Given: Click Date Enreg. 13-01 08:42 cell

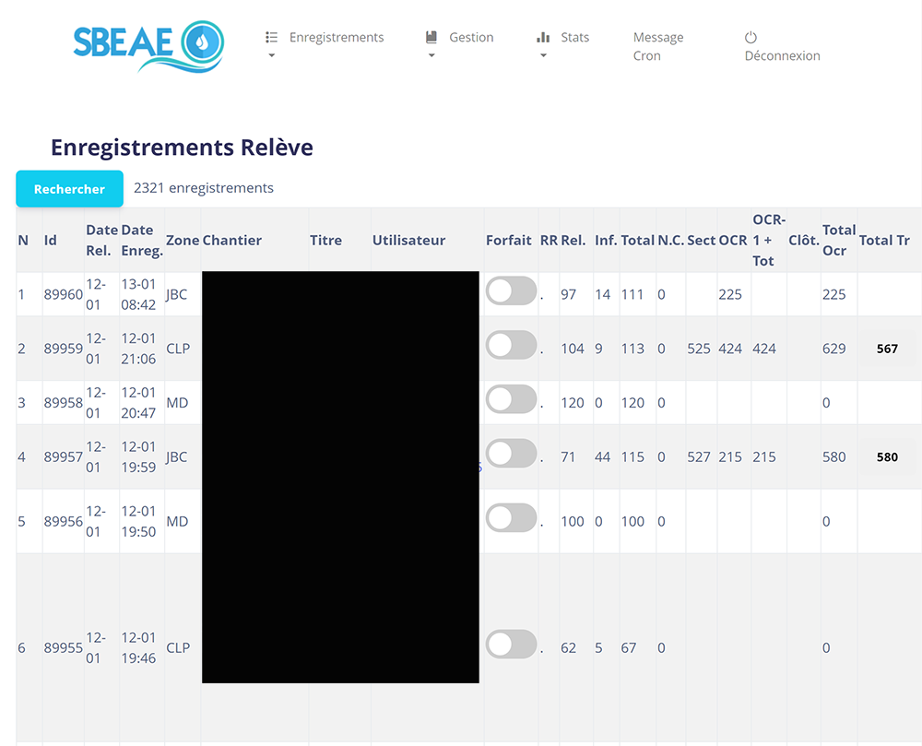Looking at the screenshot, I should pos(138,294).
